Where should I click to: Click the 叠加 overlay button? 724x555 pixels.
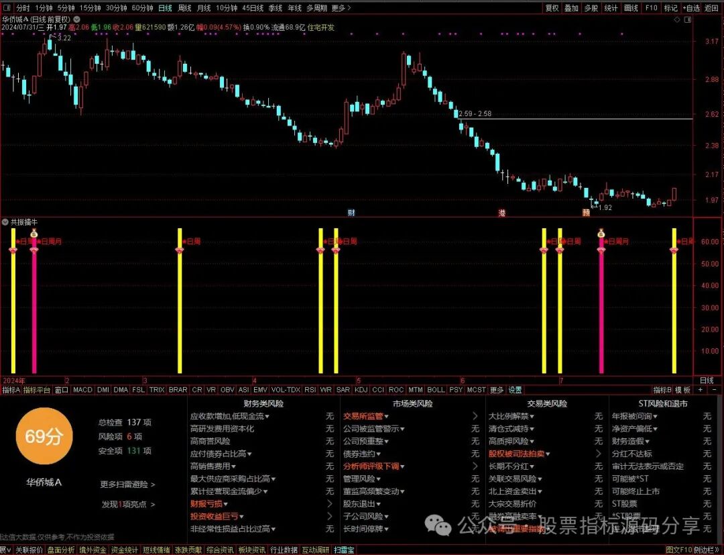(572, 8)
